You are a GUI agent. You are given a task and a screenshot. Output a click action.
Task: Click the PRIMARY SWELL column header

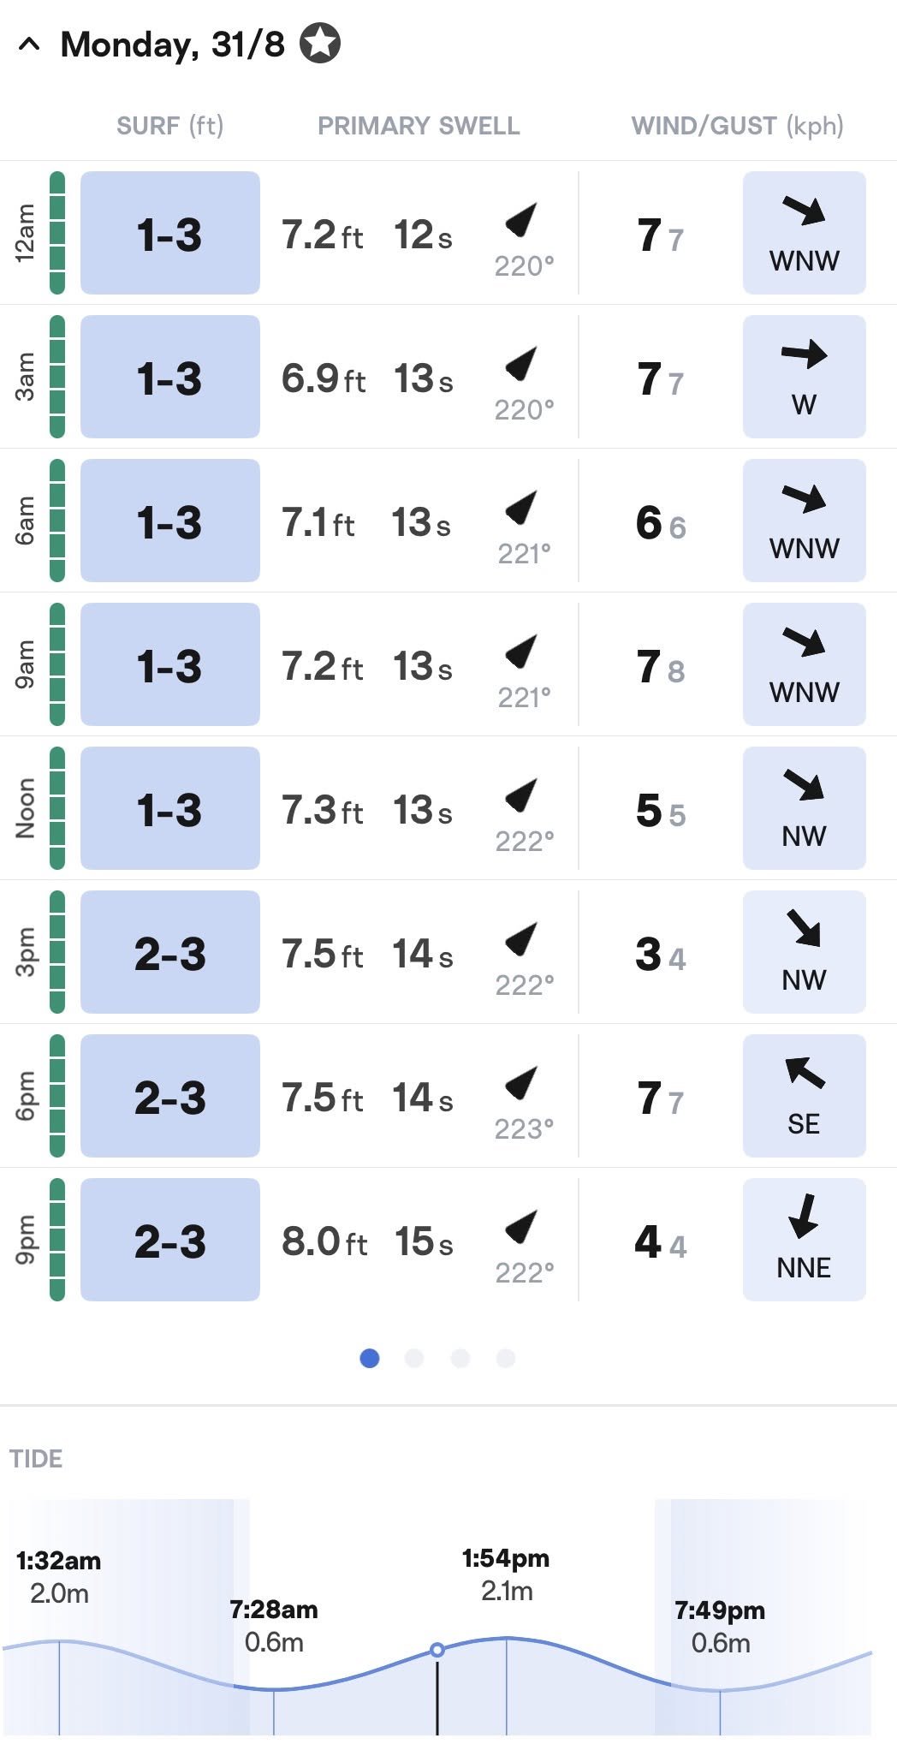[419, 126]
